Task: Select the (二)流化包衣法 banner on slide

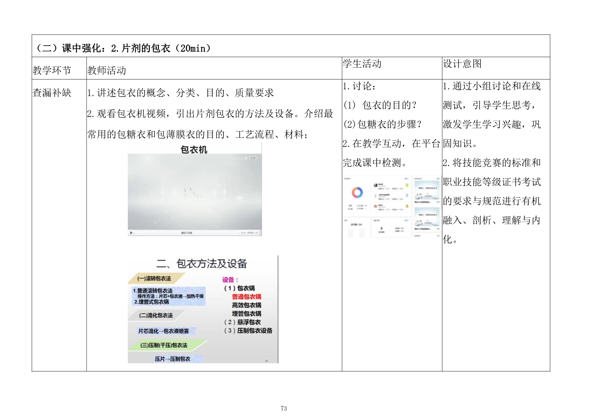Action: [x=156, y=315]
